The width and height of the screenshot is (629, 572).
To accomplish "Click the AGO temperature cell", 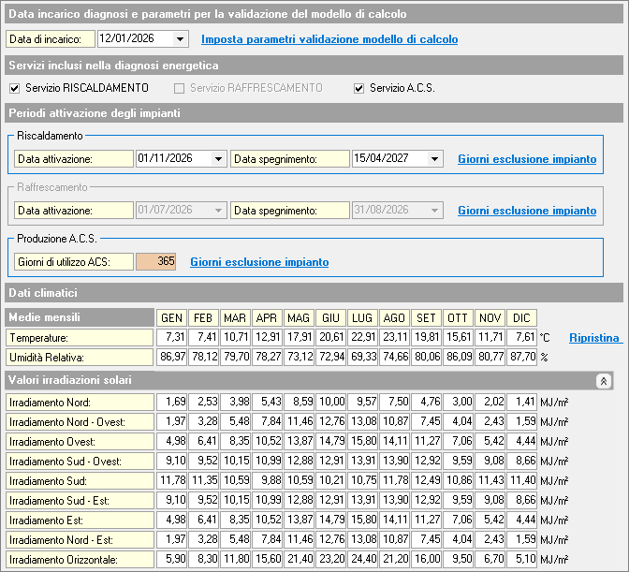I will coord(394,337).
